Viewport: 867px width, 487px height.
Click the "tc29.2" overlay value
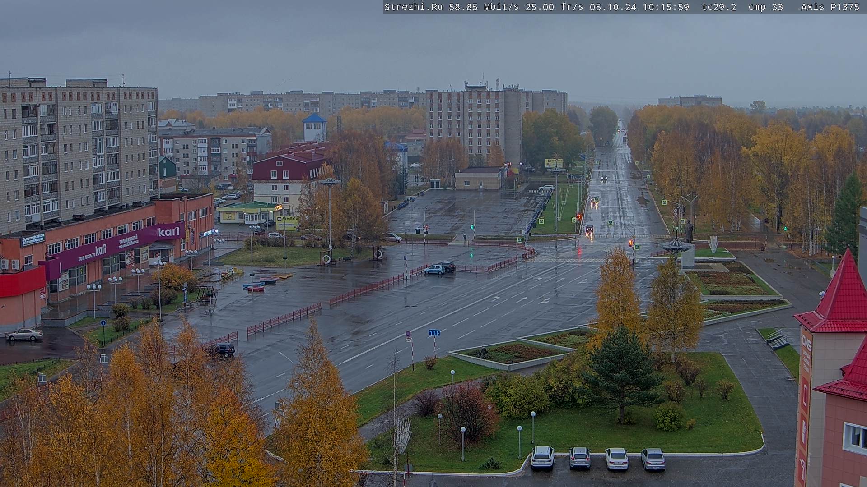pos(719,7)
